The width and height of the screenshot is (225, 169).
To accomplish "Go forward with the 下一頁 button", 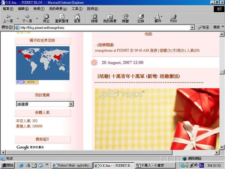I will (x=27, y=18).
